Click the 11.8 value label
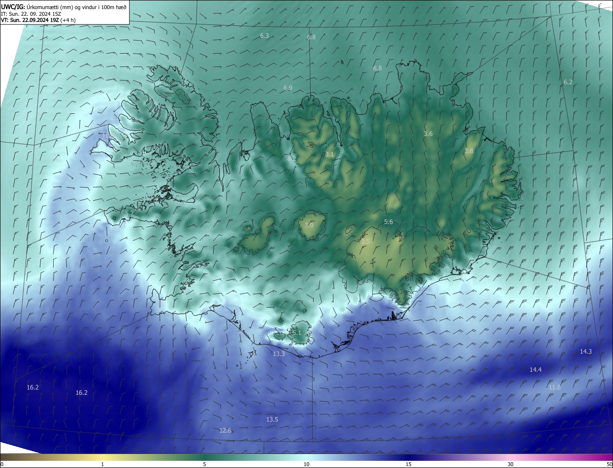613x468 pixels. point(555,388)
